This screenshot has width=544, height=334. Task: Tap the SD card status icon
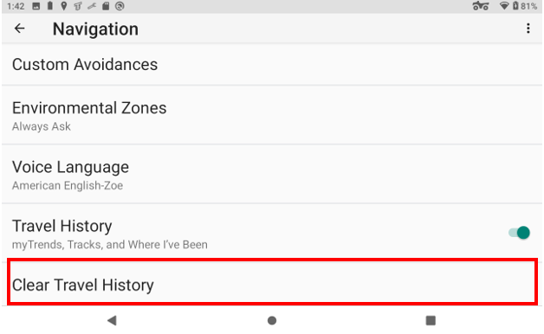[106, 6]
